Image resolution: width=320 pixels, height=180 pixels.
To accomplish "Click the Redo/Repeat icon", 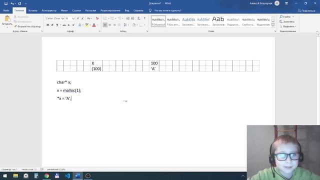I will click(19, 3).
